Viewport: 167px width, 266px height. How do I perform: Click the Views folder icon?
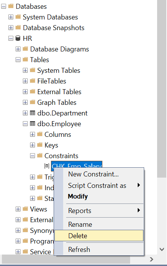25,209
